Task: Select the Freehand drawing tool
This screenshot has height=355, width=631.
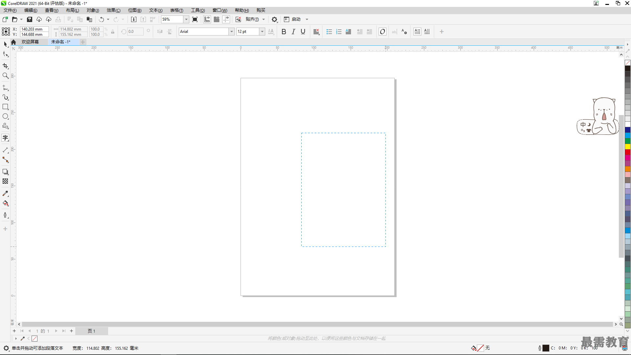Action: pyautogui.click(x=5, y=88)
